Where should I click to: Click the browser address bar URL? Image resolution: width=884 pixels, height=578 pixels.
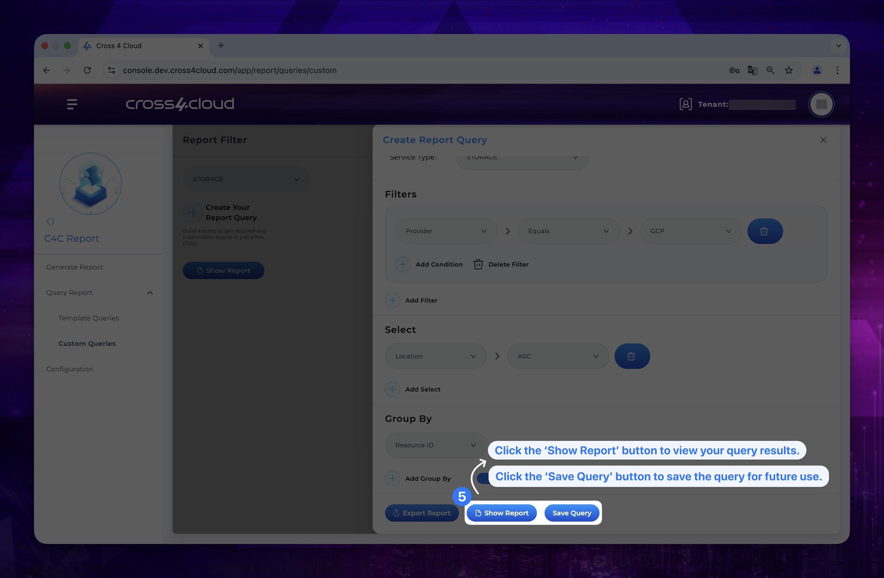pyautogui.click(x=229, y=70)
